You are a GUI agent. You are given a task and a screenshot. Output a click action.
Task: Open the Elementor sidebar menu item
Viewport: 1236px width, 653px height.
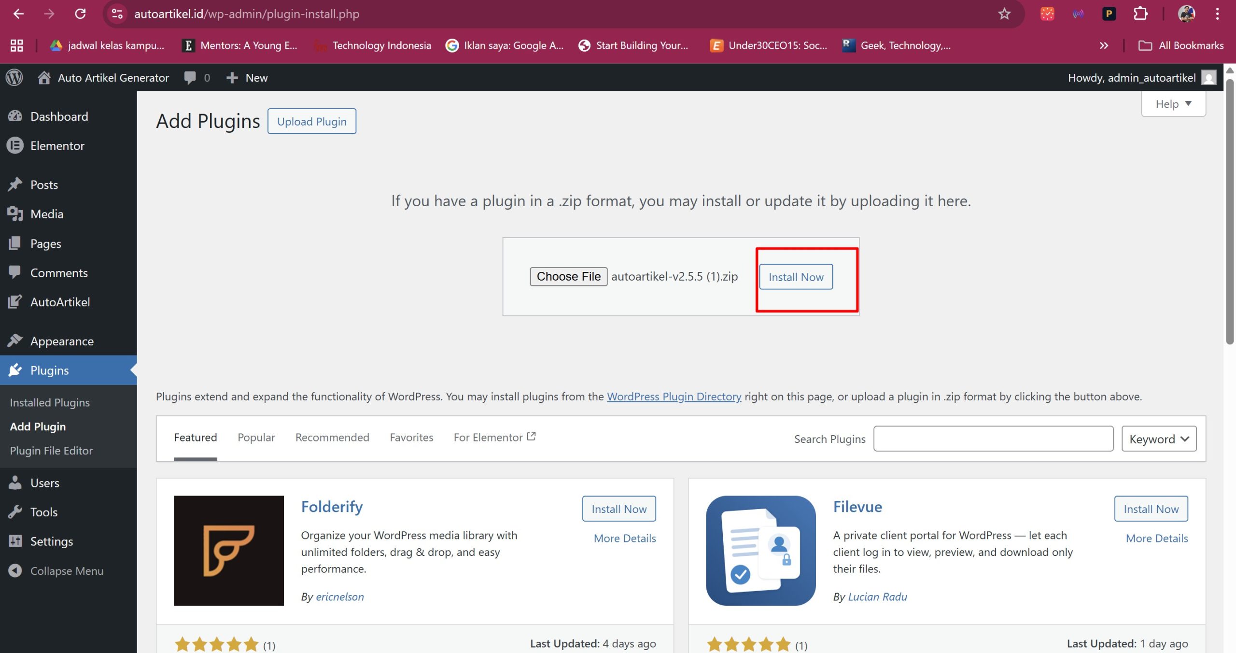(57, 145)
